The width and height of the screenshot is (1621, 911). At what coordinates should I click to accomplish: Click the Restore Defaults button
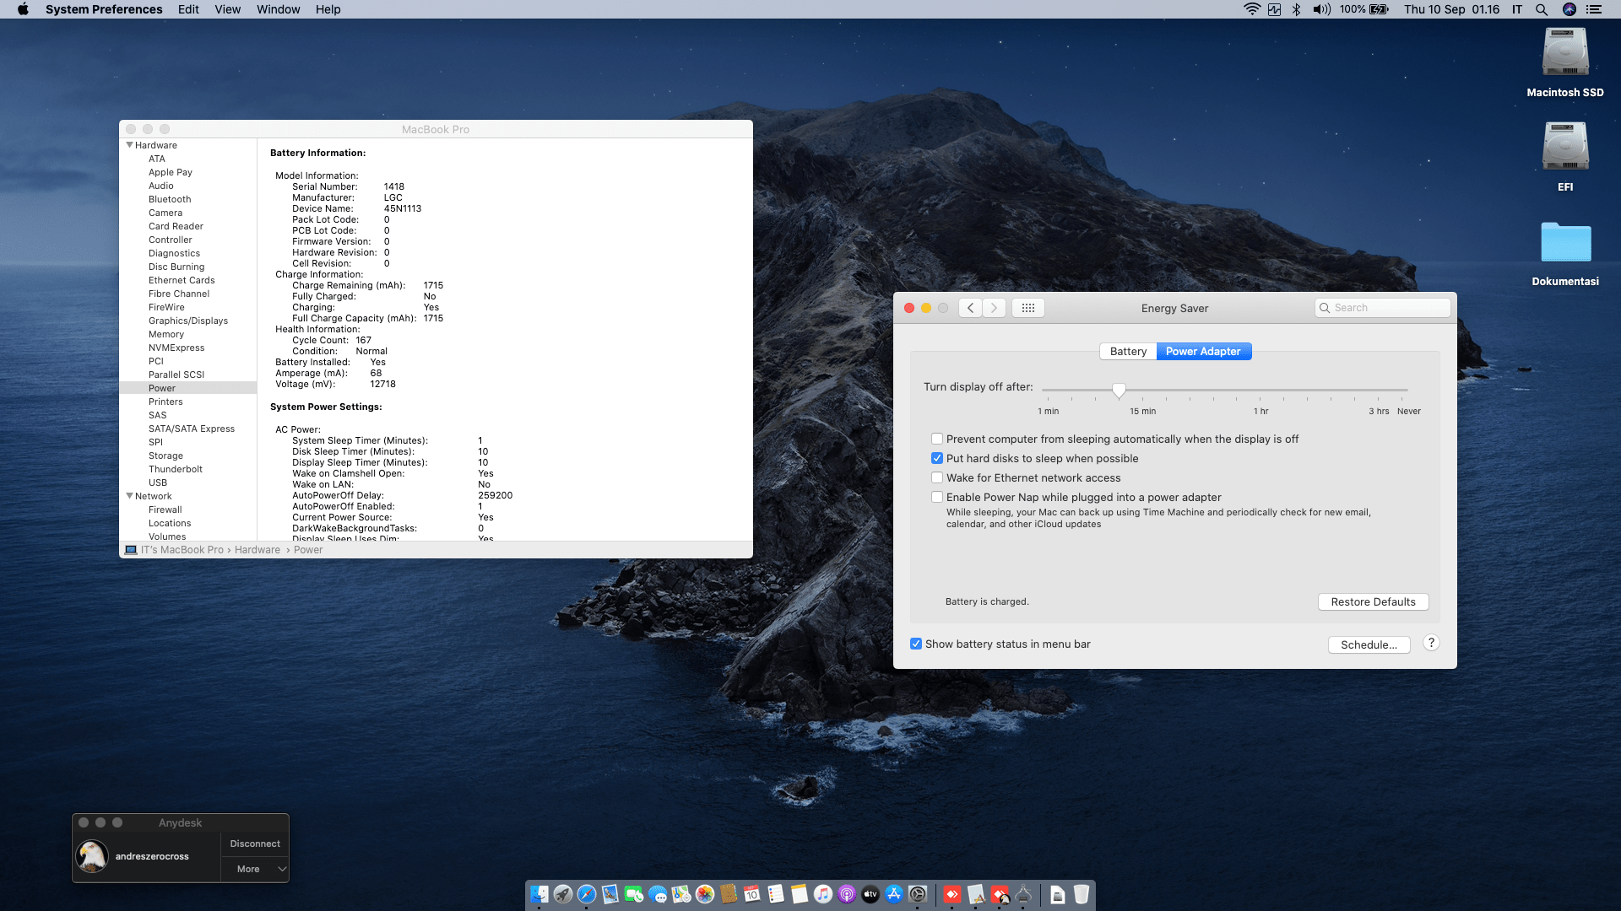click(x=1373, y=602)
